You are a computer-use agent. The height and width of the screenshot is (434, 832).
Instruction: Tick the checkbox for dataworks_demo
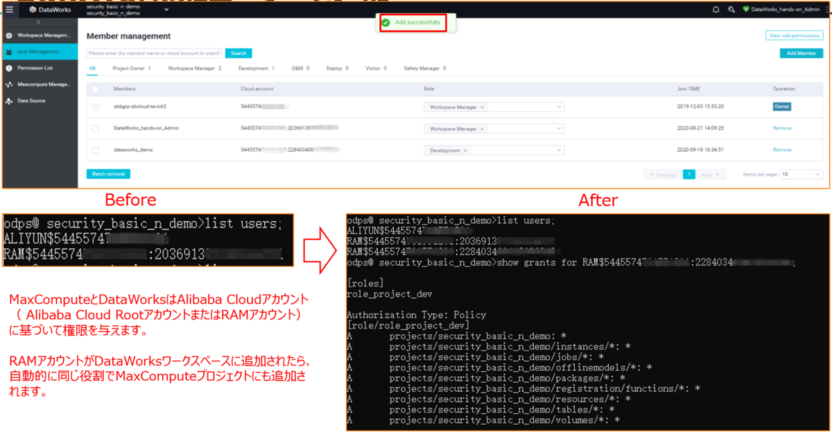tap(96, 150)
